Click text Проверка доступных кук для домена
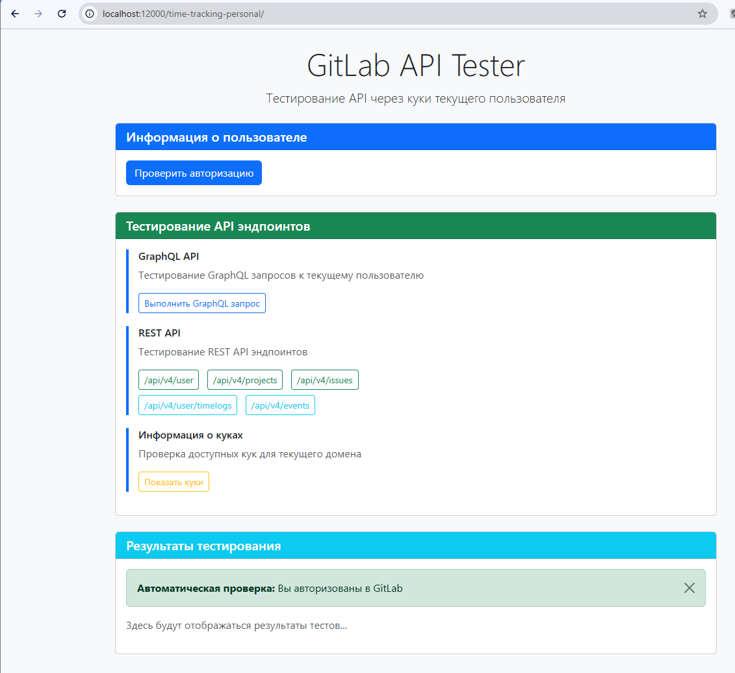The image size is (735, 673). pyautogui.click(x=250, y=454)
